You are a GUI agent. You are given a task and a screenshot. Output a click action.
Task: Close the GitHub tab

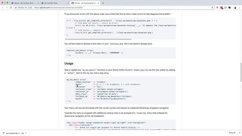tap(98, 3)
